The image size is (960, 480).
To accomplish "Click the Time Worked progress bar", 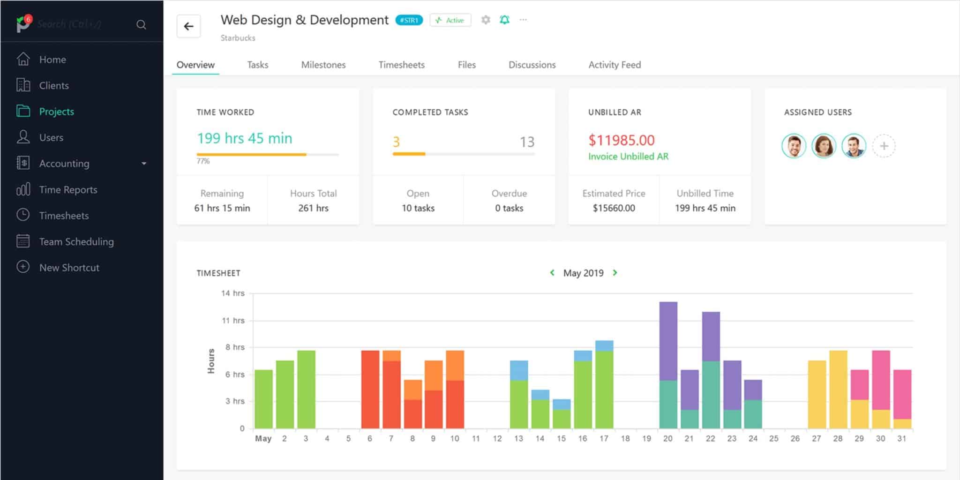I will [267, 154].
